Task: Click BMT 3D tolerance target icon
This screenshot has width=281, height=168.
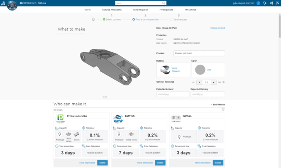Action: 141,128
